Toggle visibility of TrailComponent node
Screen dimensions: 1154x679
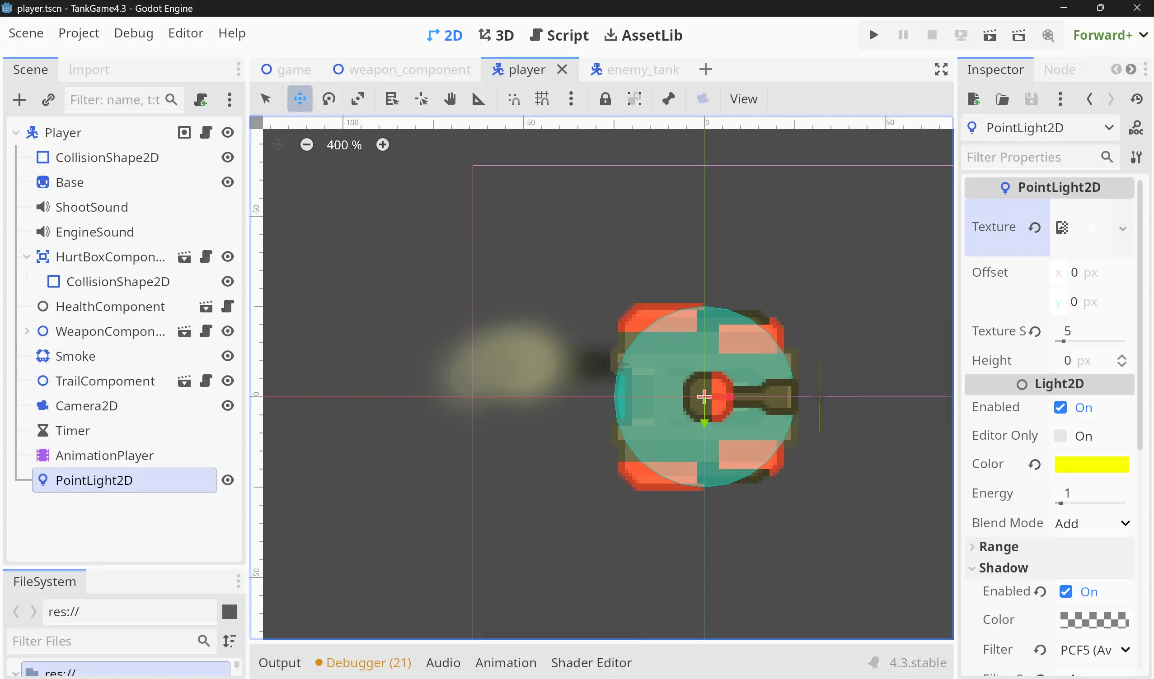point(228,381)
